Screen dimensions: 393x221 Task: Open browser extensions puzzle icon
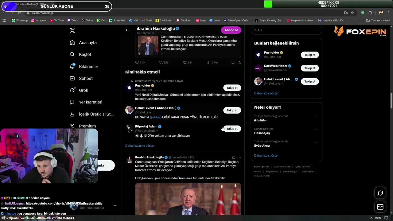tap(370, 13)
